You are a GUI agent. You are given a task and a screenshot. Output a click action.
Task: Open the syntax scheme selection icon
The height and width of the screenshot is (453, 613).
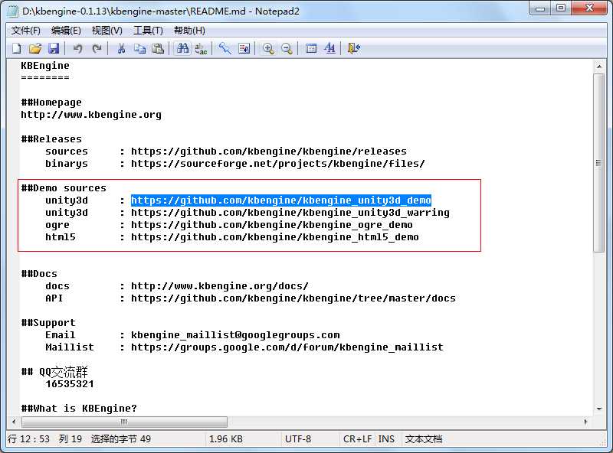(311, 48)
